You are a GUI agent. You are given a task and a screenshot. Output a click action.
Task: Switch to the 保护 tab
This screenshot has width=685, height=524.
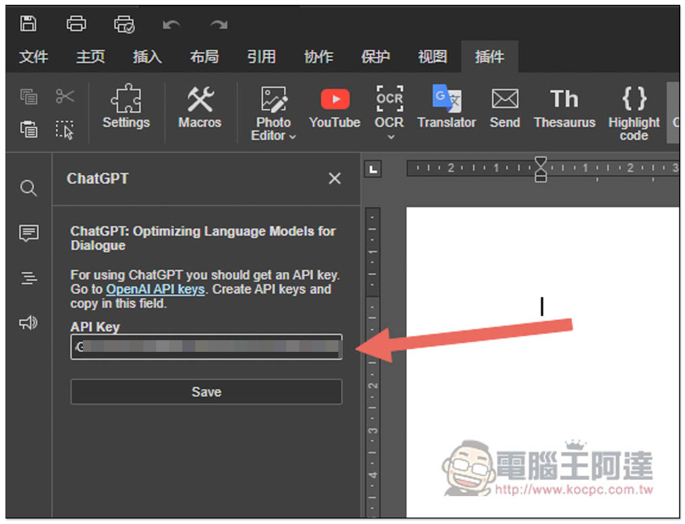click(x=375, y=56)
